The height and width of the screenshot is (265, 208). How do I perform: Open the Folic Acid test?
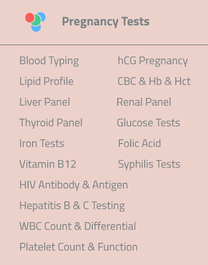(140, 143)
